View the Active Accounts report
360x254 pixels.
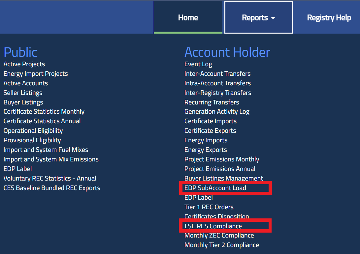[26, 83]
